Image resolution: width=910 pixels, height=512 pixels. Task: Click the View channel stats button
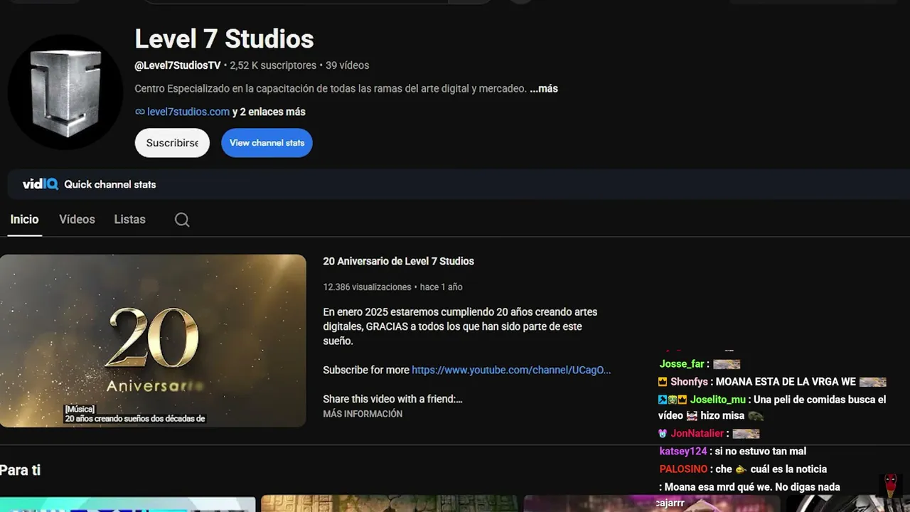[x=267, y=143]
